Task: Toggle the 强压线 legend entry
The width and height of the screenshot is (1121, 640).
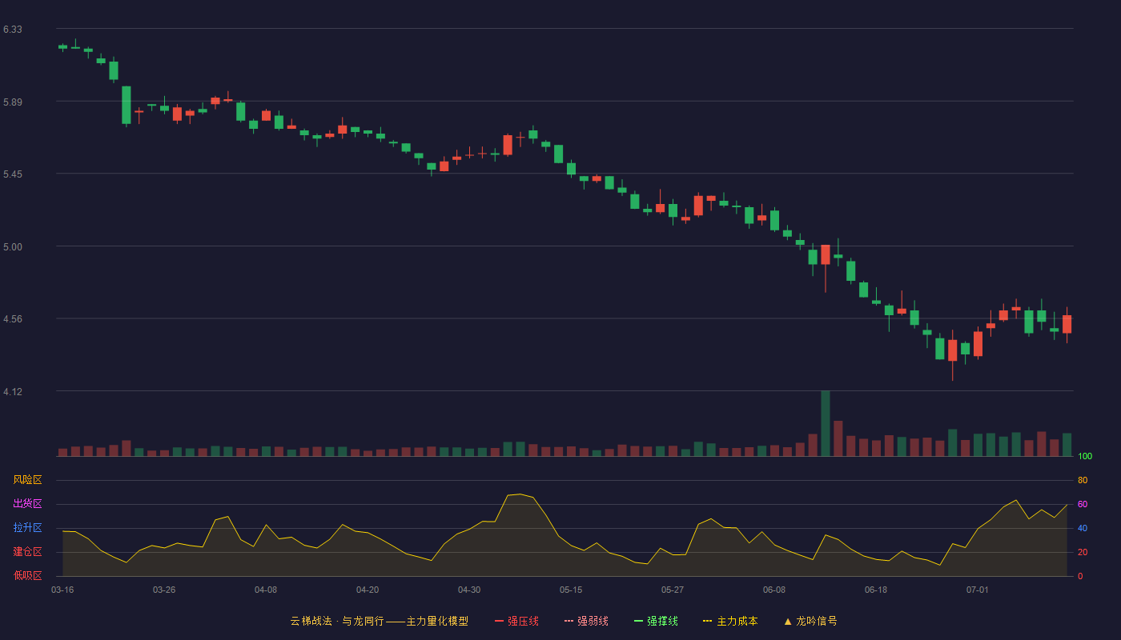Action: (516, 621)
